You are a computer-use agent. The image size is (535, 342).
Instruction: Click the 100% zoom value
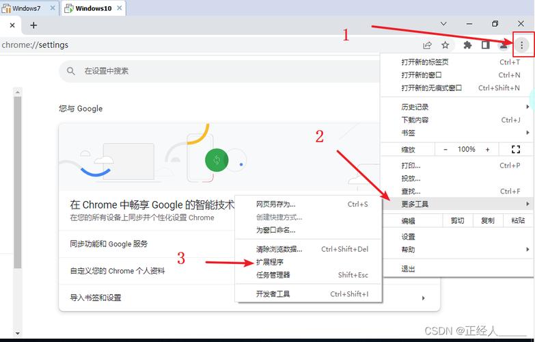pyautogui.click(x=467, y=149)
